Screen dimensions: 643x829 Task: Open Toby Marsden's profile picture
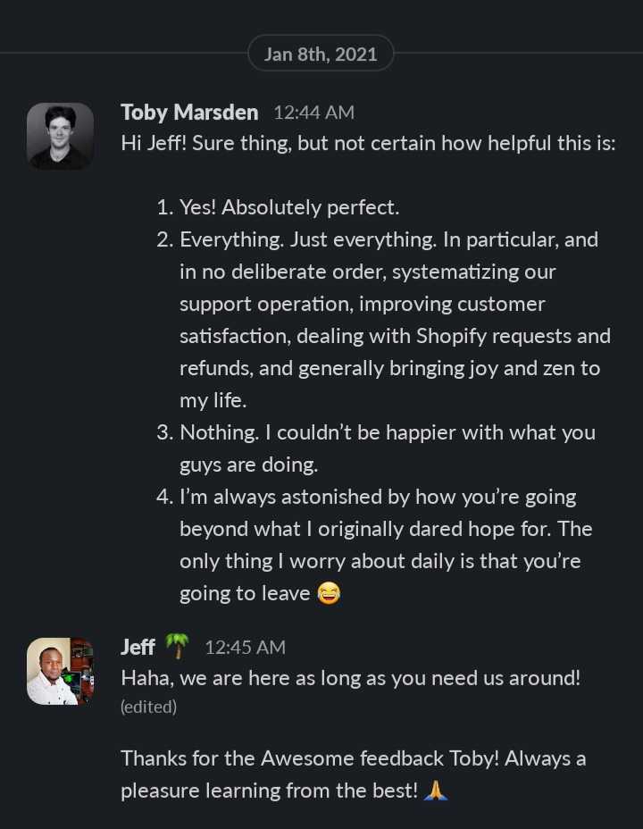60,136
